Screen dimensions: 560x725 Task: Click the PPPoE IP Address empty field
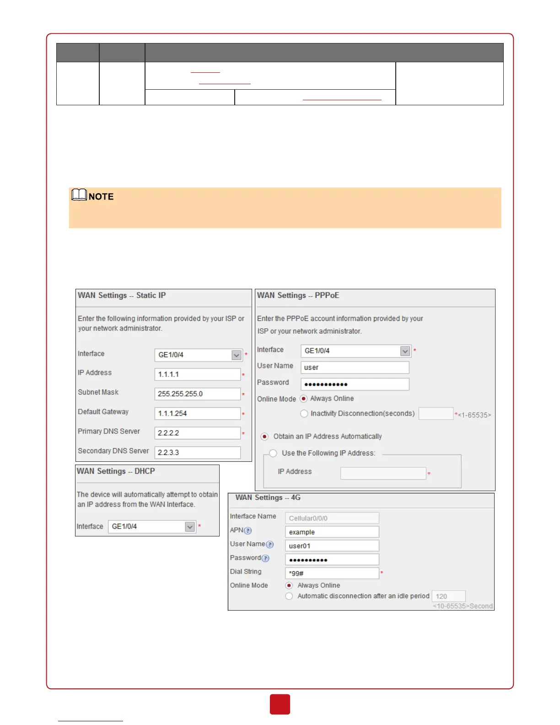383,473
